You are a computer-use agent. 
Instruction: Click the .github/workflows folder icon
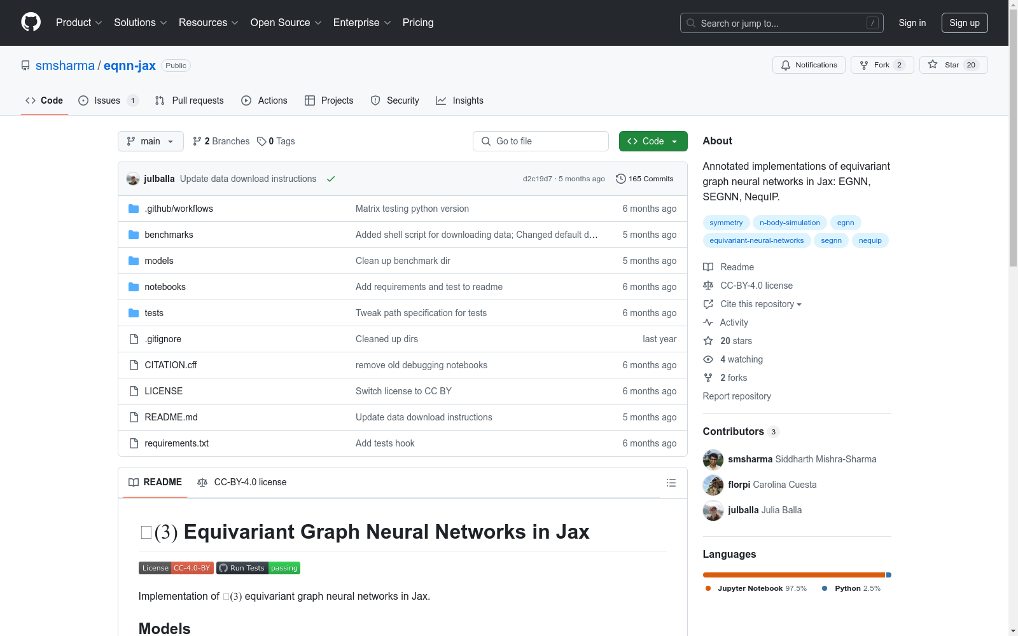(134, 209)
